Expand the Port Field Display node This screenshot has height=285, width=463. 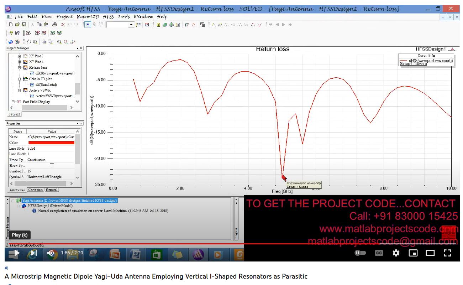14,102
